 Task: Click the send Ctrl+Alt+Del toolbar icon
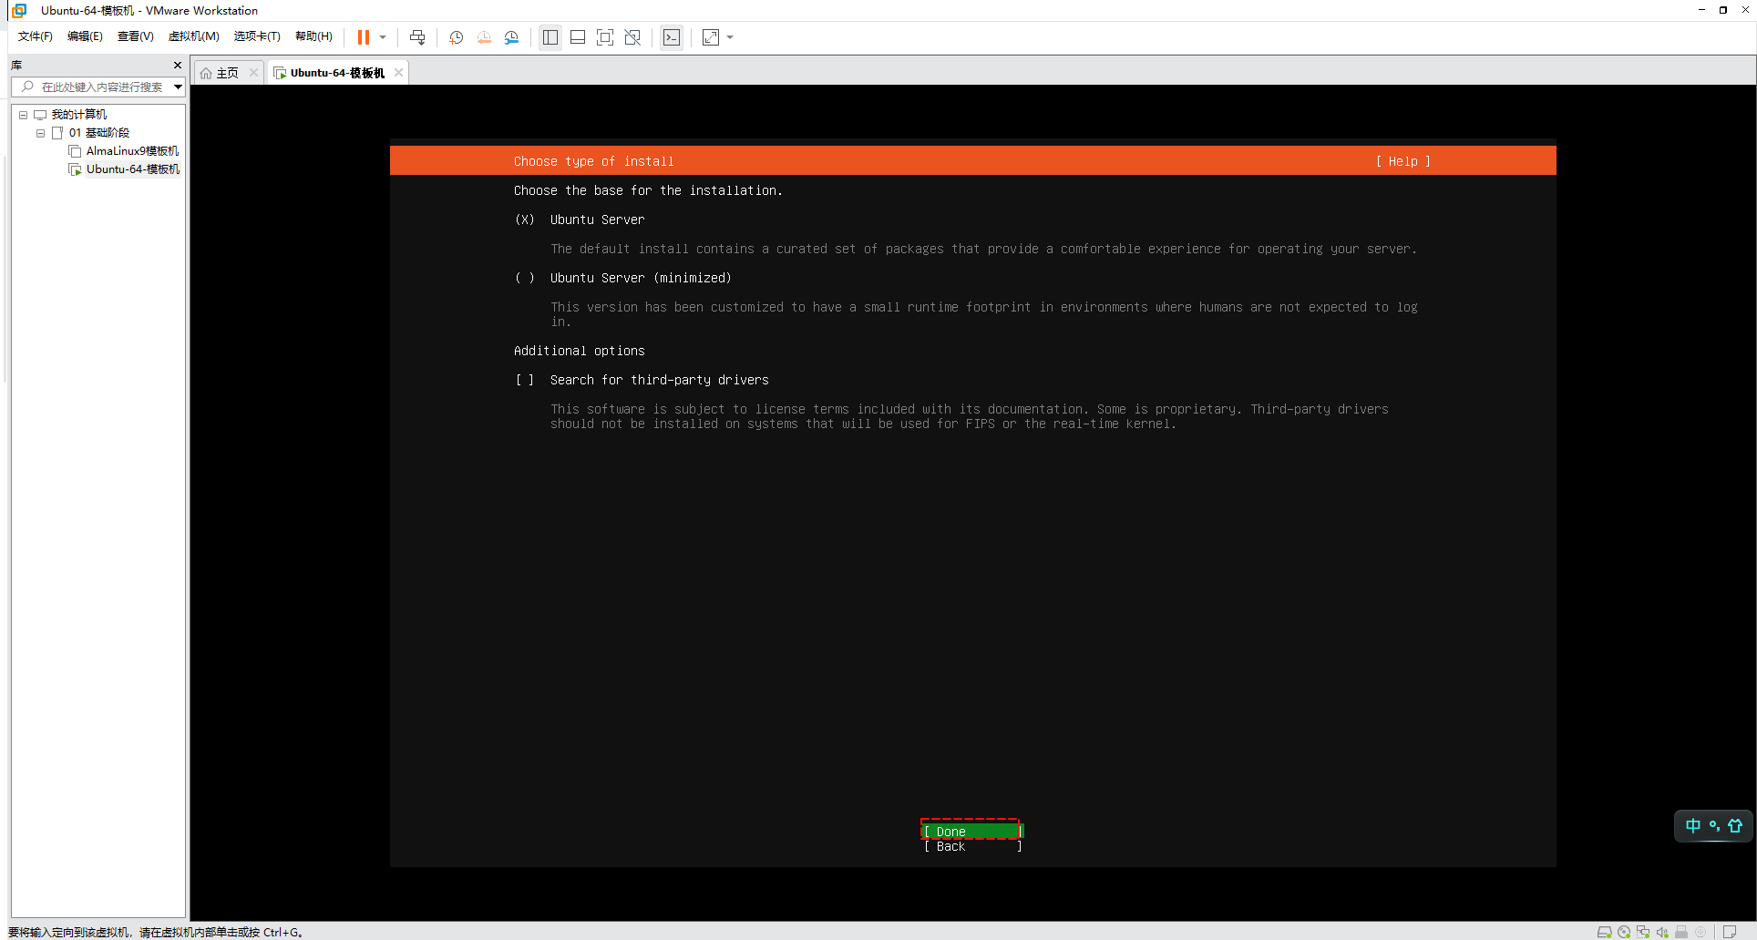point(417,37)
